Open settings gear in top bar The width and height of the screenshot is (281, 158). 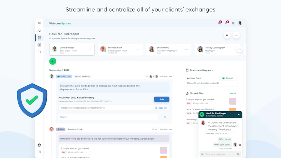pos(233,23)
